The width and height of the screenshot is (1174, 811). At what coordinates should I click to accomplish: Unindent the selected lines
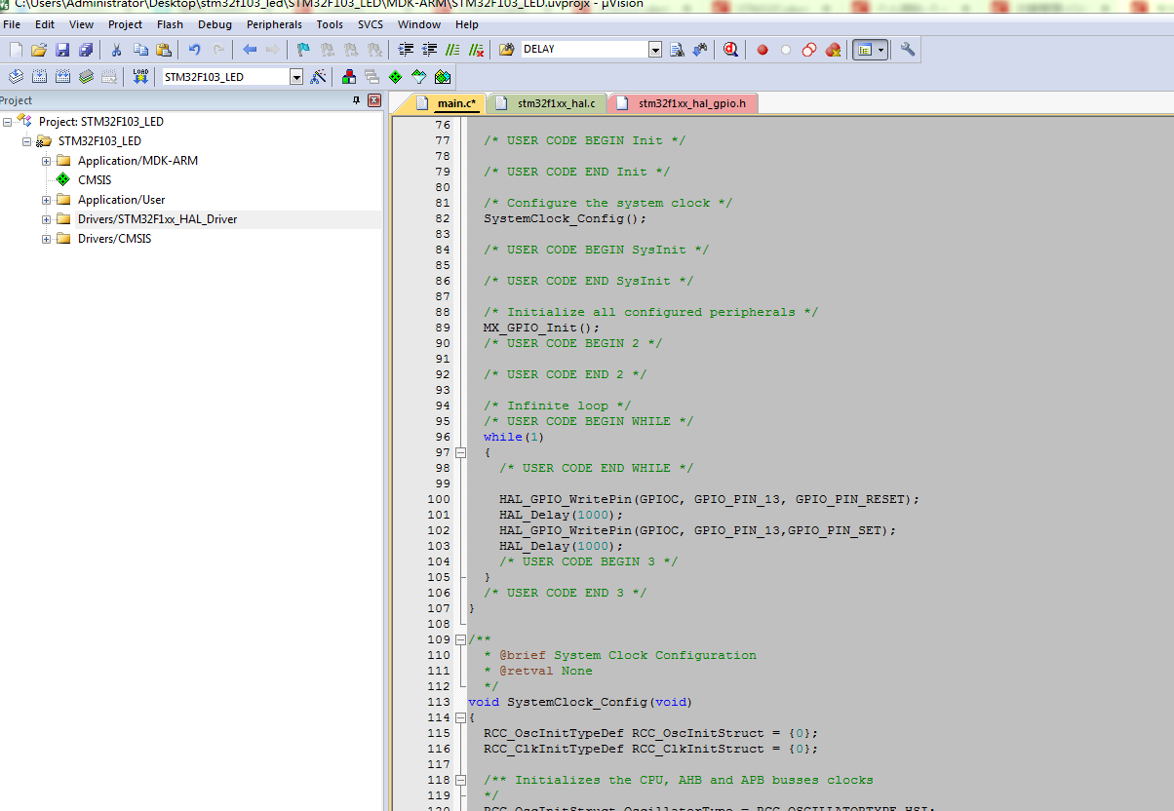tap(429, 50)
